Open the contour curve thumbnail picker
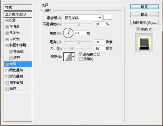This screenshot has height=126, width=163. pos(68,57)
